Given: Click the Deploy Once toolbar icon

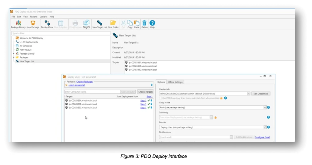Looking at the screenshot, I should [47, 24].
